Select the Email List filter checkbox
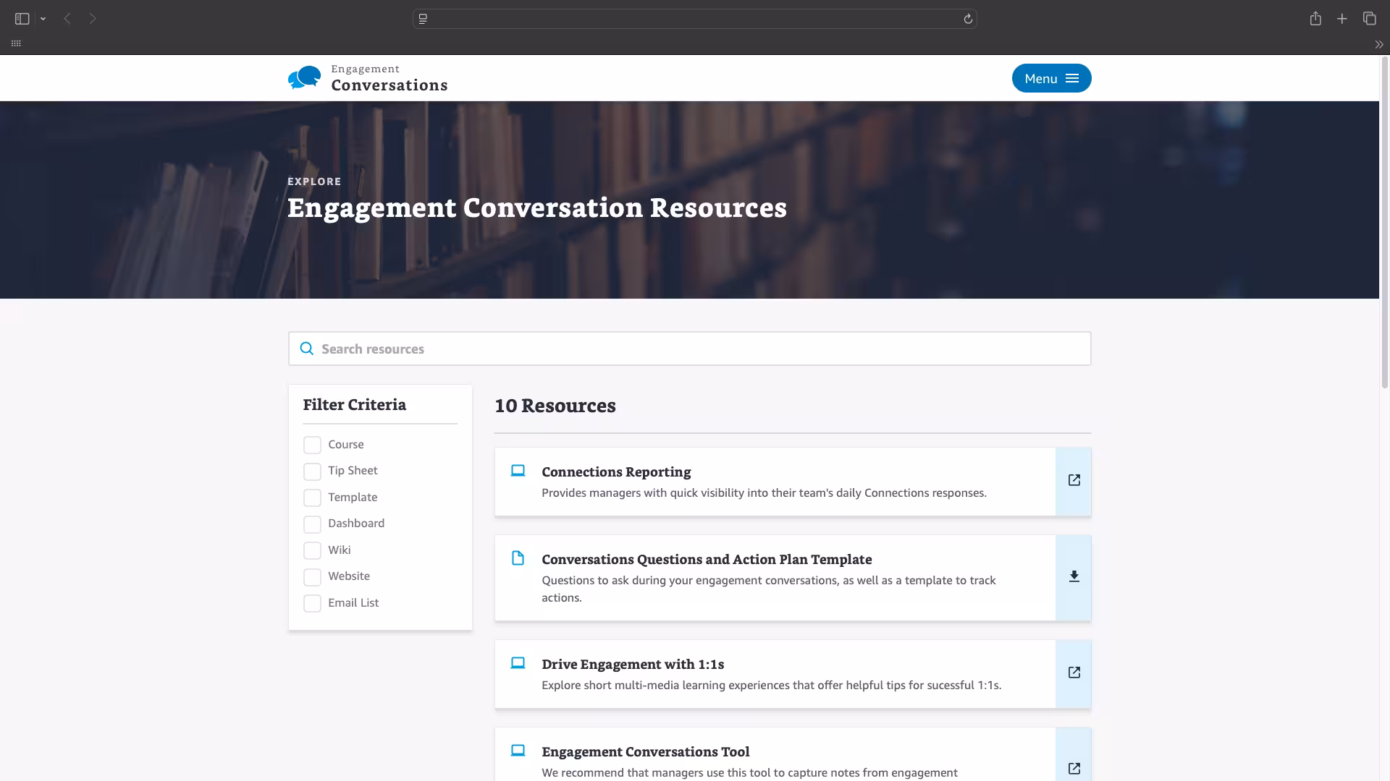 click(x=312, y=603)
